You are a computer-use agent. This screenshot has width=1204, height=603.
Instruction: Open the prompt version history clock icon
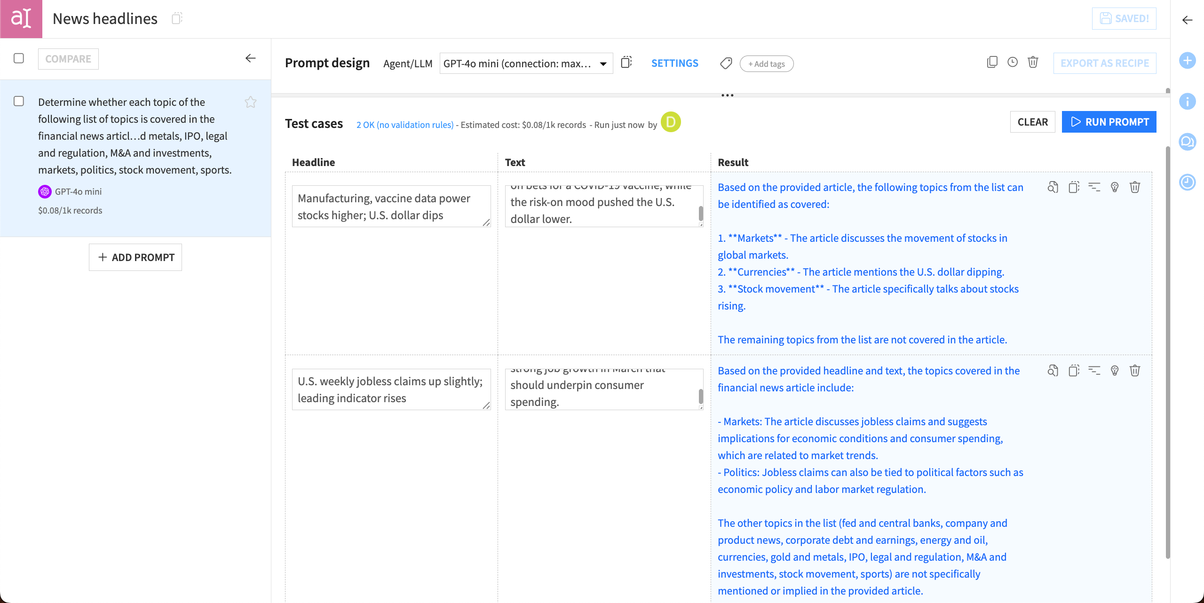[x=1012, y=62]
